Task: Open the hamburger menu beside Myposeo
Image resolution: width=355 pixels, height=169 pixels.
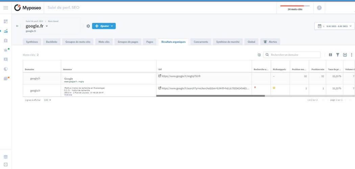Action: point(6,8)
